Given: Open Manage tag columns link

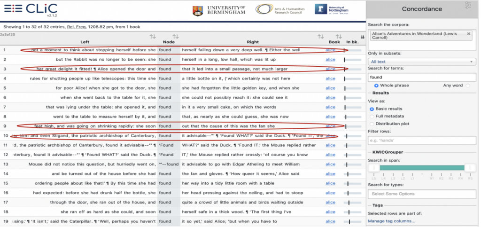Looking at the screenshot, I should (x=391, y=221).
